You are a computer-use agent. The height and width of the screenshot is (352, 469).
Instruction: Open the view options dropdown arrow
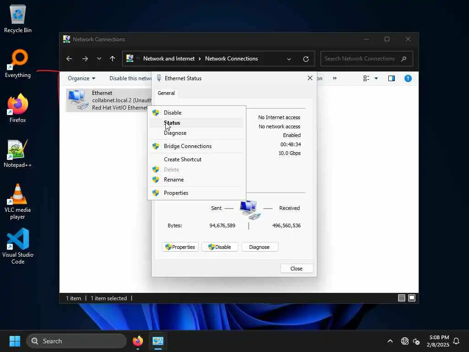376,78
